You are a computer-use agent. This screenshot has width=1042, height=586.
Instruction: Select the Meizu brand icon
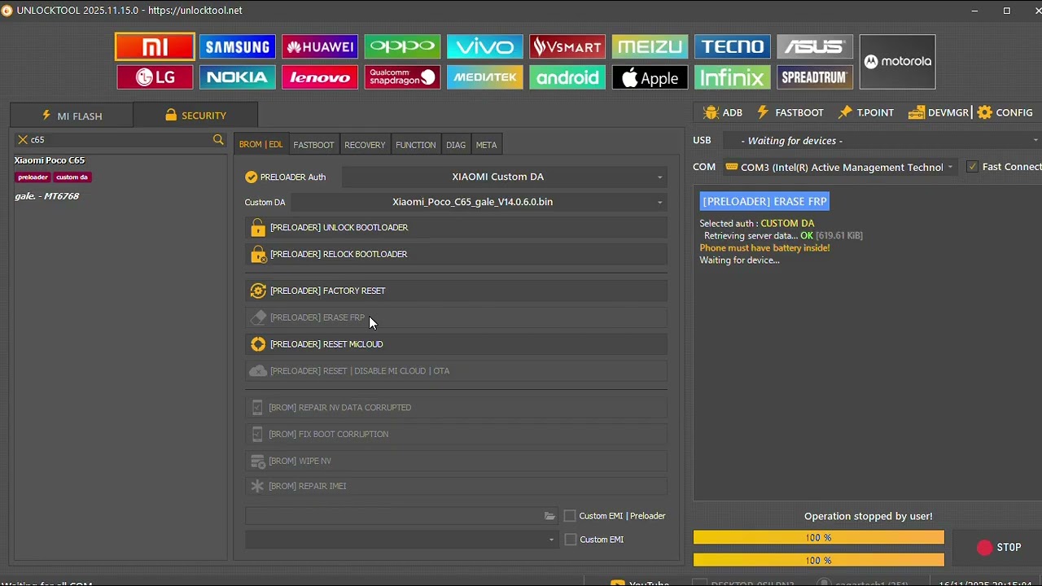coord(650,46)
